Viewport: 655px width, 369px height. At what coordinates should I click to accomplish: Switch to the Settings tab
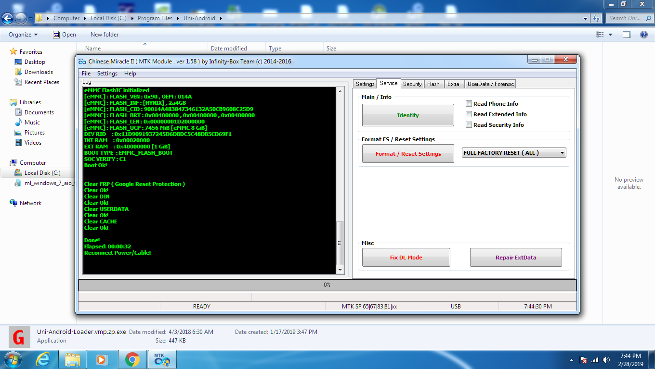coord(365,84)
